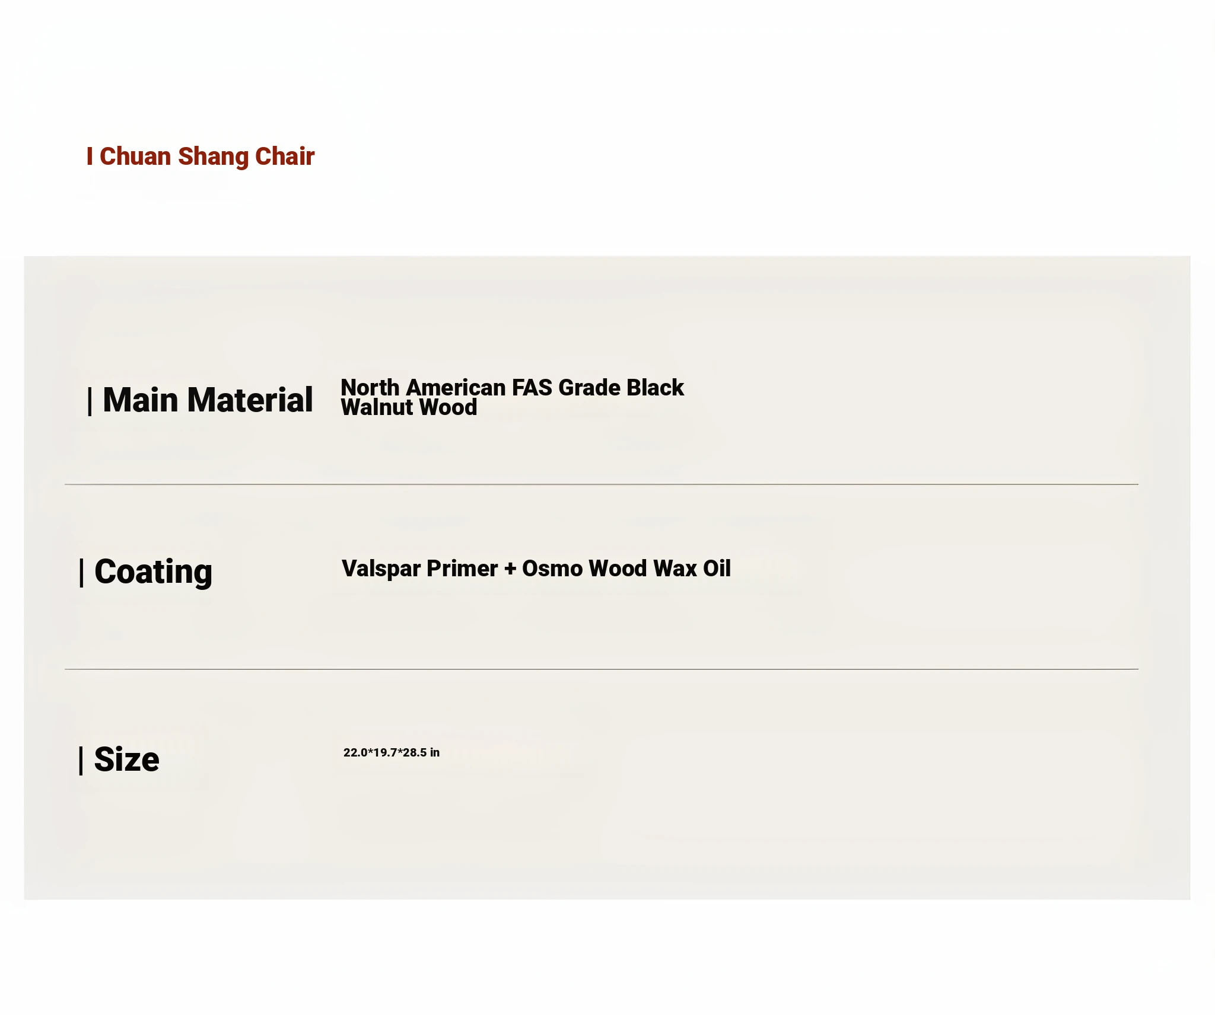
Task: Select the Main Material heading
Action: pos(208,400)
